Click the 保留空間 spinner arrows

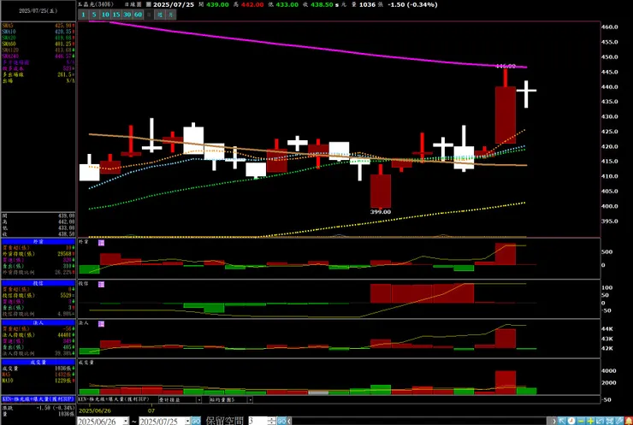pyautogui.click(x=272, y=421)
